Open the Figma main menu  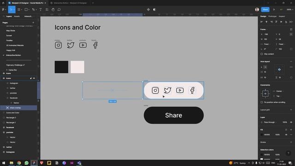click(x=4, y=10)
